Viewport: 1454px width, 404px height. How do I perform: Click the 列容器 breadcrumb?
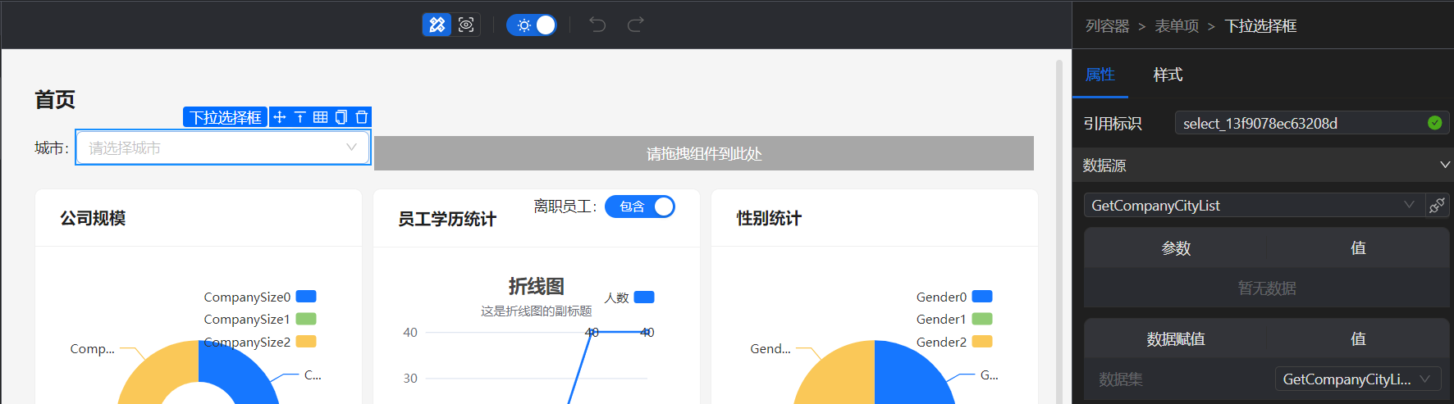(1107, 26)
